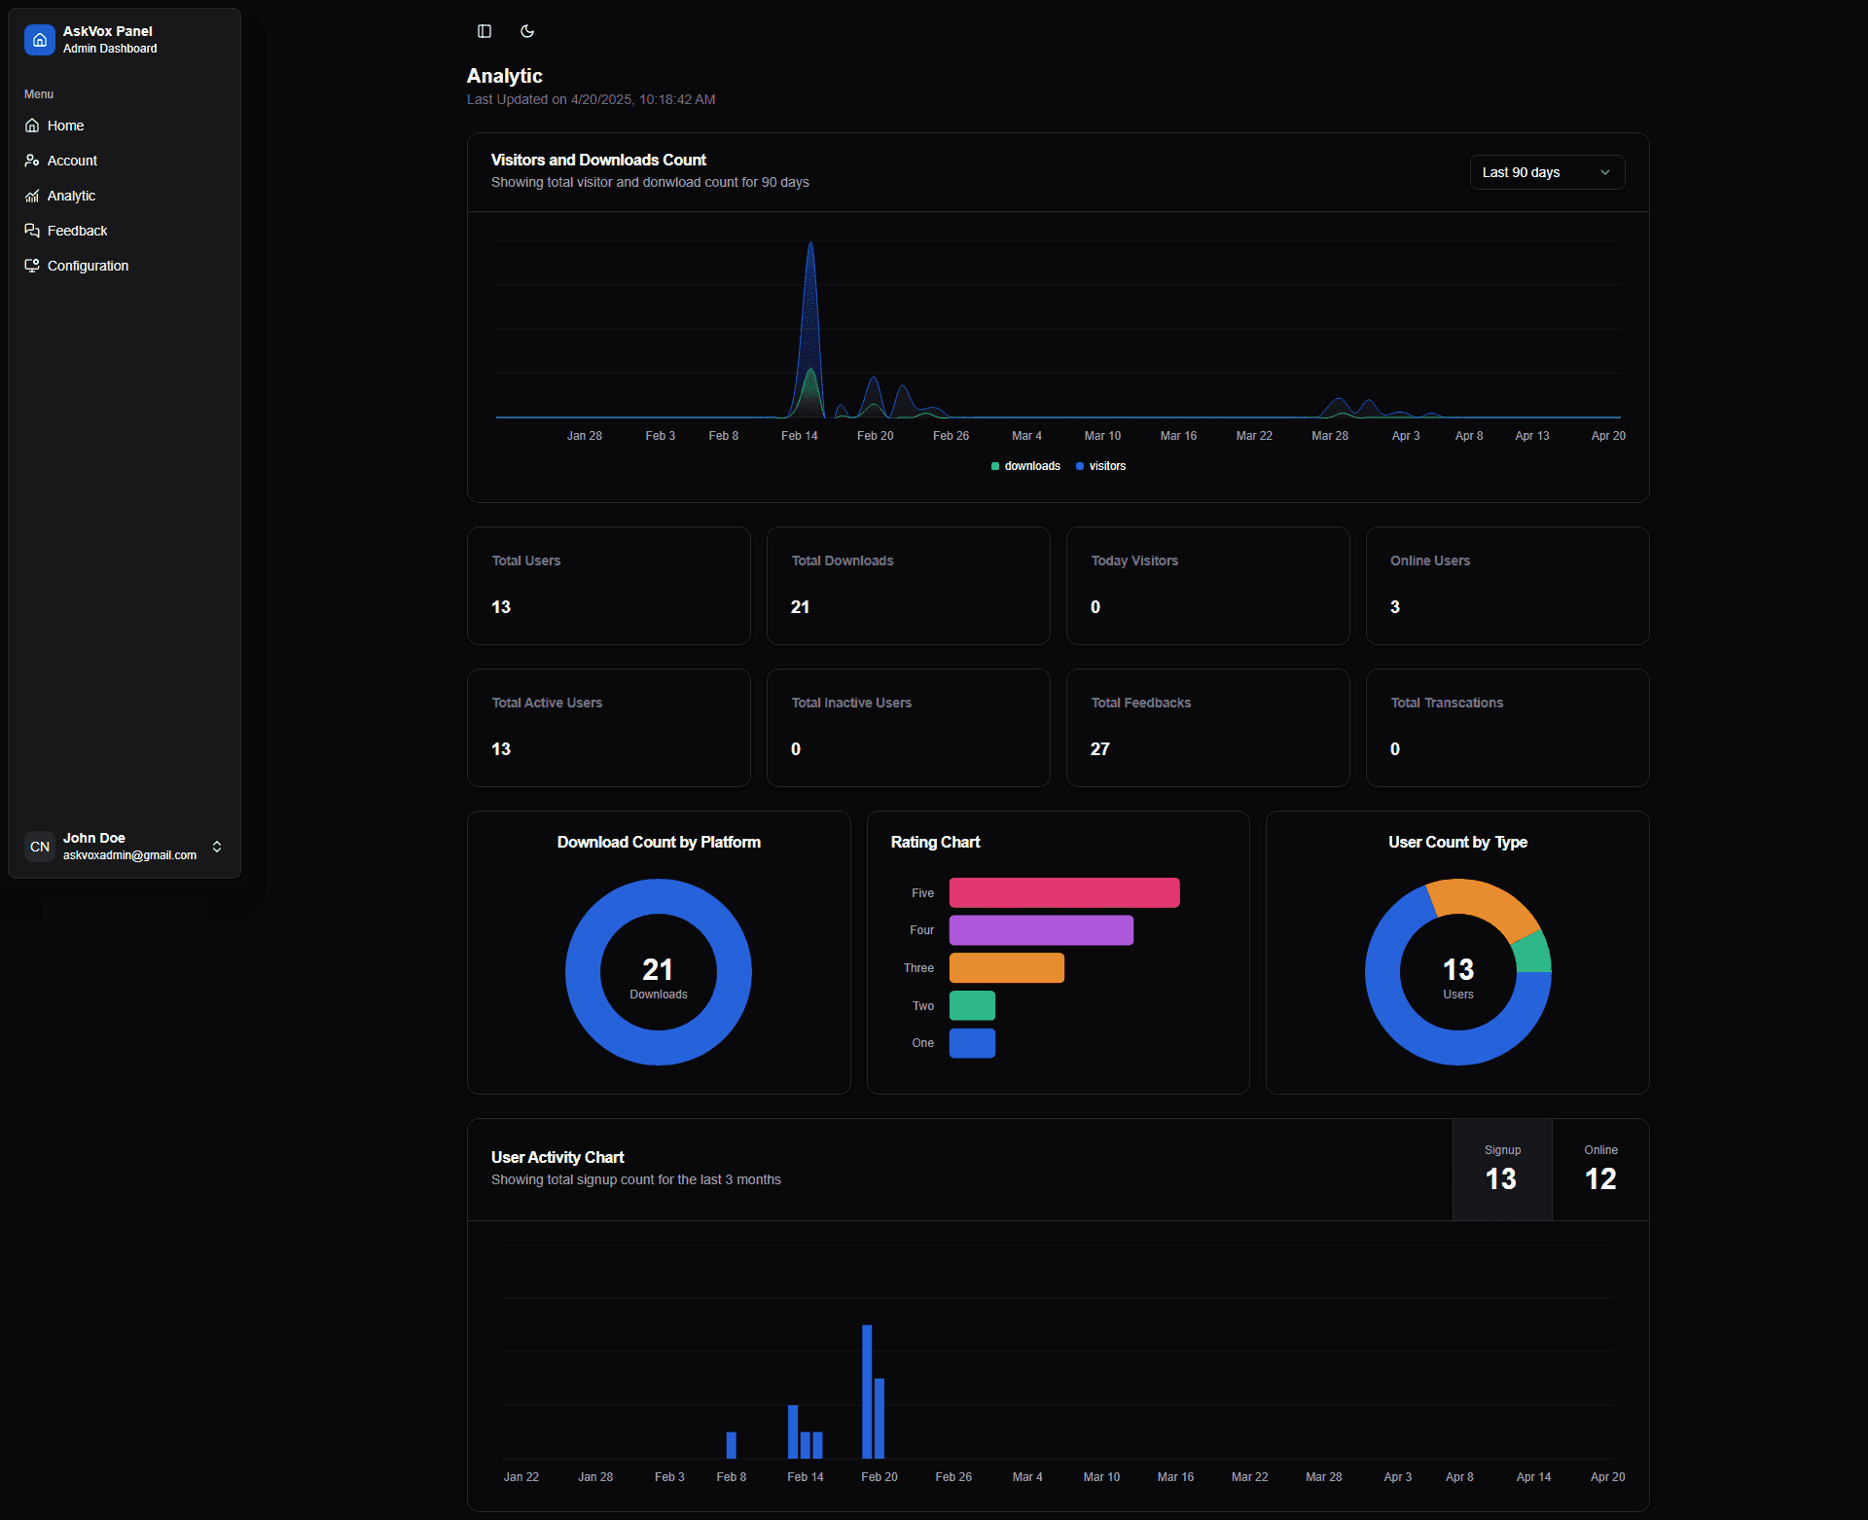Expand the John Doe profile chevron
This screenshot has width=1868, height=1520.
coord(217,847)
